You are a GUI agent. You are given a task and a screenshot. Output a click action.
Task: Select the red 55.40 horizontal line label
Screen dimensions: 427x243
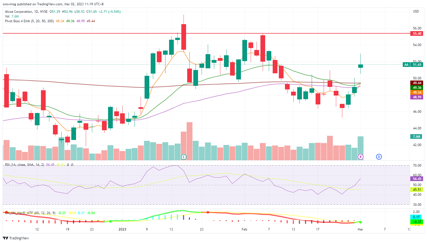pos(417,33)
